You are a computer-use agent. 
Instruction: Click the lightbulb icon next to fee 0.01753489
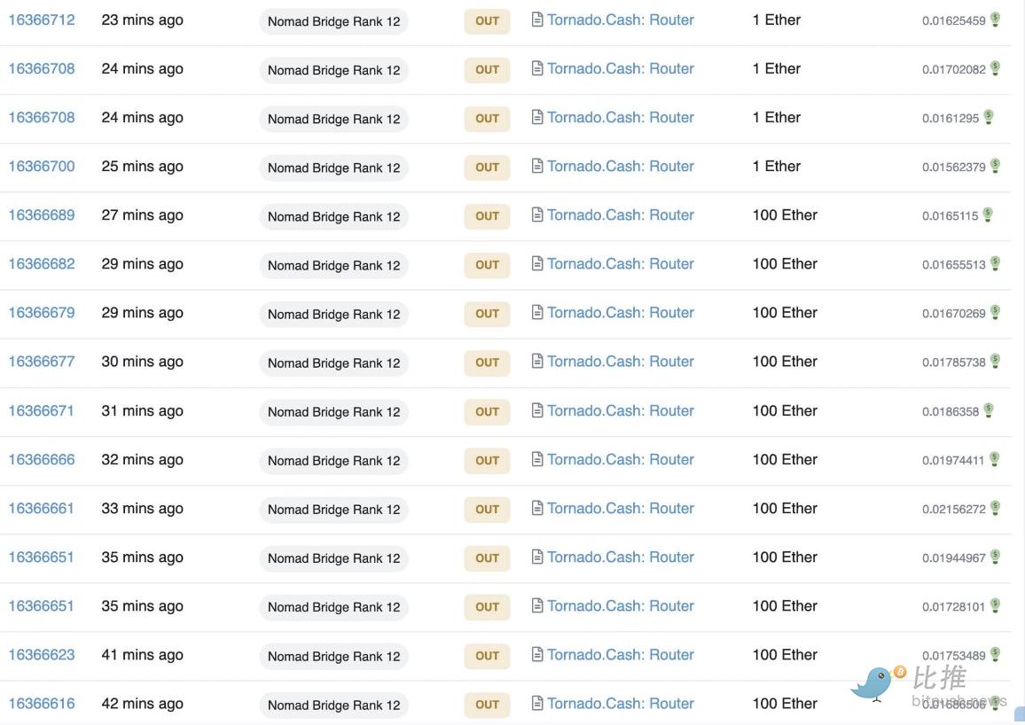point(996,653)
